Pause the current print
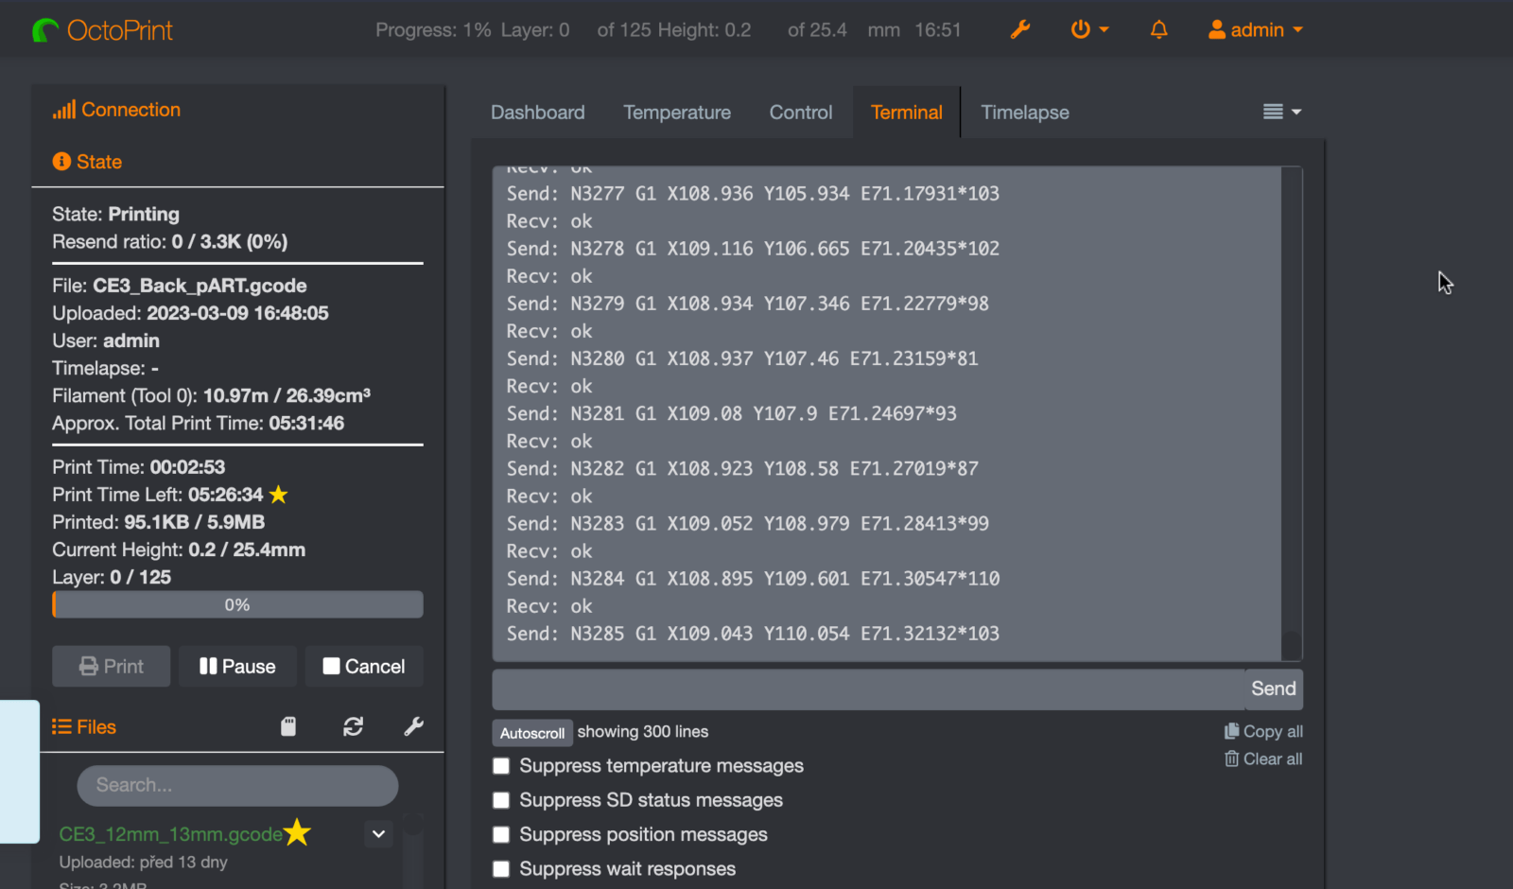This screenshot has height=889, width=1513. tap(237, 667)
